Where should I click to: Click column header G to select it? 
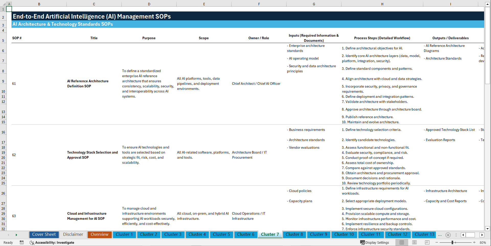tap(314, 4)
